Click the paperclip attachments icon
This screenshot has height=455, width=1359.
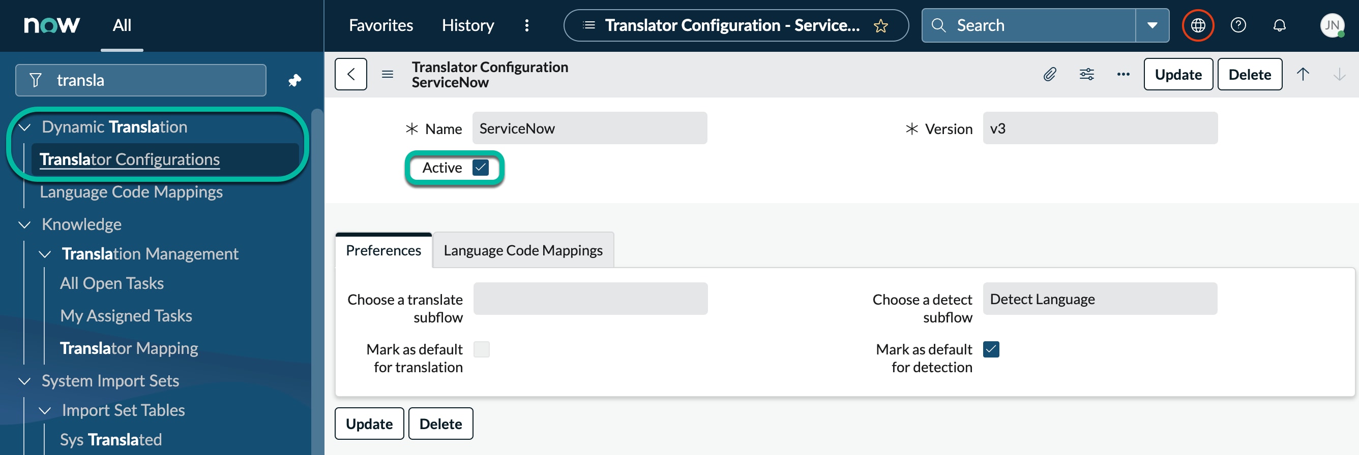click(1049, 74)
